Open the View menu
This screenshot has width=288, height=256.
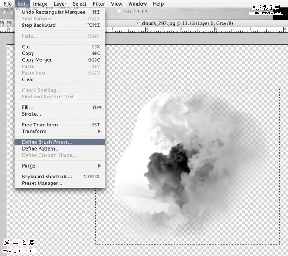pyautogui.click(x=117, y=4)
